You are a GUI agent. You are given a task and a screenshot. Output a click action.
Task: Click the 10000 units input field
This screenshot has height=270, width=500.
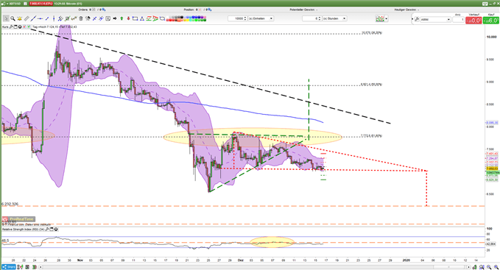point(236,18)
